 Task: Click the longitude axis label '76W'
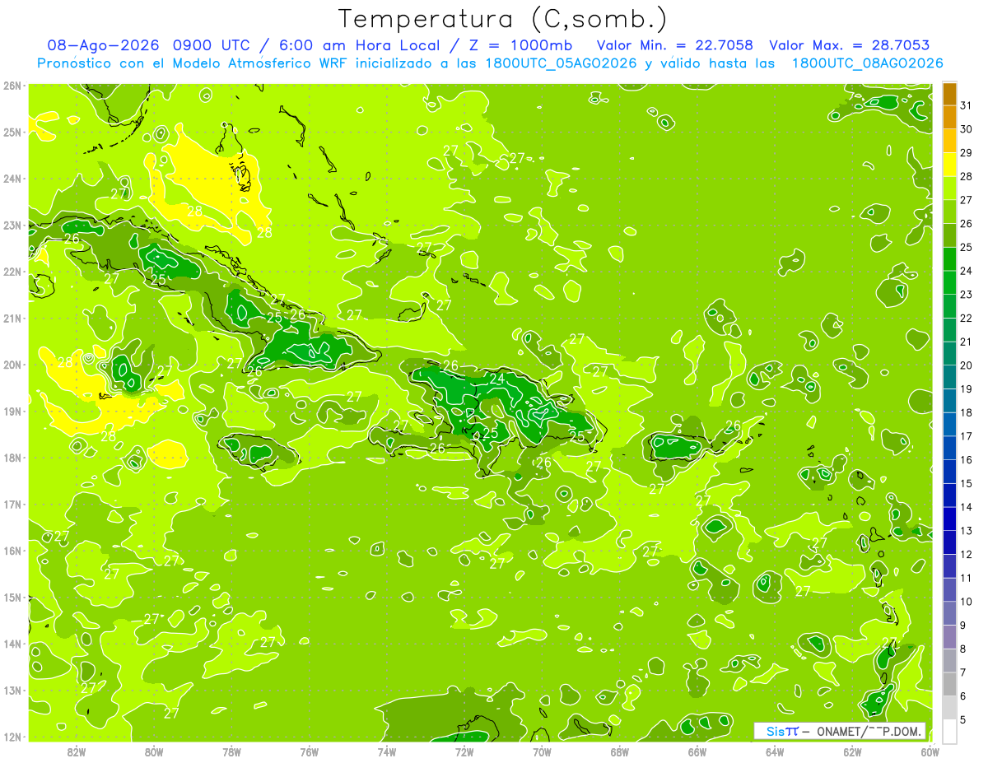310,751
